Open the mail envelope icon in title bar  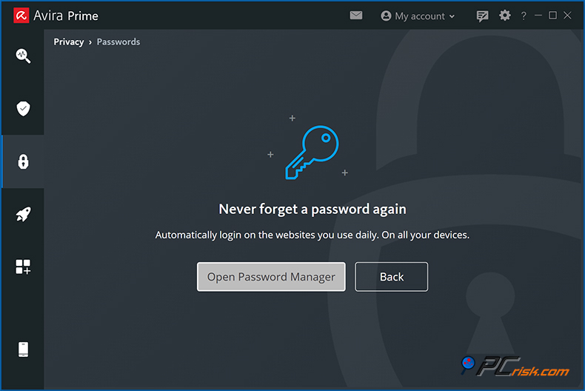tap(356, 16)
